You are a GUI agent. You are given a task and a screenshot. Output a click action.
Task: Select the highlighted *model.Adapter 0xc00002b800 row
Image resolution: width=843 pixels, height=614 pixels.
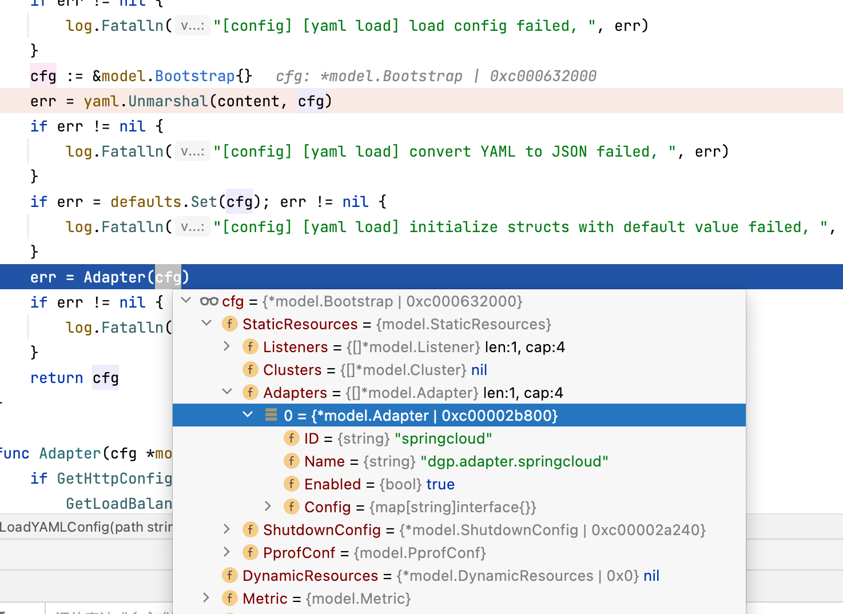coord(459,415)
